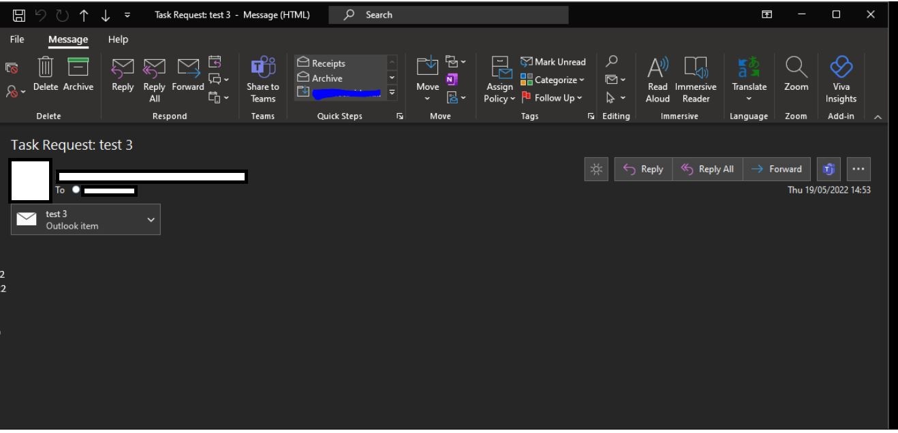Click Teams icon in message header

point(829,170)
